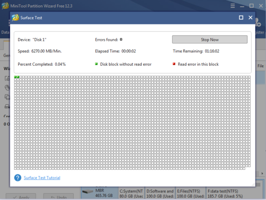Click the Time Remaining 01:16:02 value
Viewport: 266px width, 200px height.
pyautogui.click(x=212, y=51)
